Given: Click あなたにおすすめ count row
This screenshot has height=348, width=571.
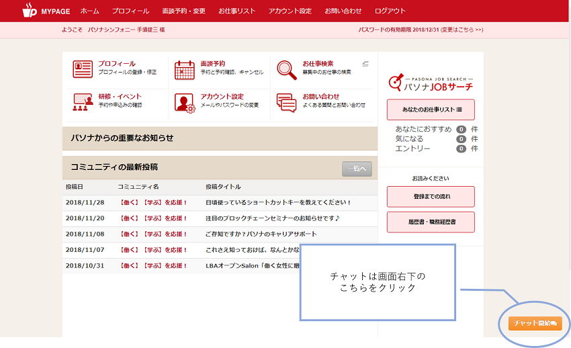Looking at the screenshot, I should [x=437, y=129].
